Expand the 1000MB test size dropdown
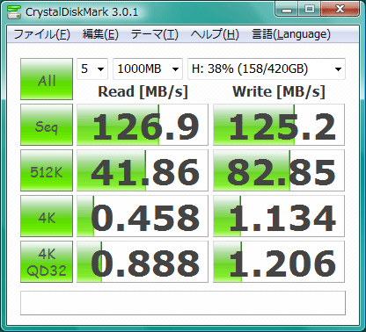Viewport: 366px width, 332px height. [148, 69]
